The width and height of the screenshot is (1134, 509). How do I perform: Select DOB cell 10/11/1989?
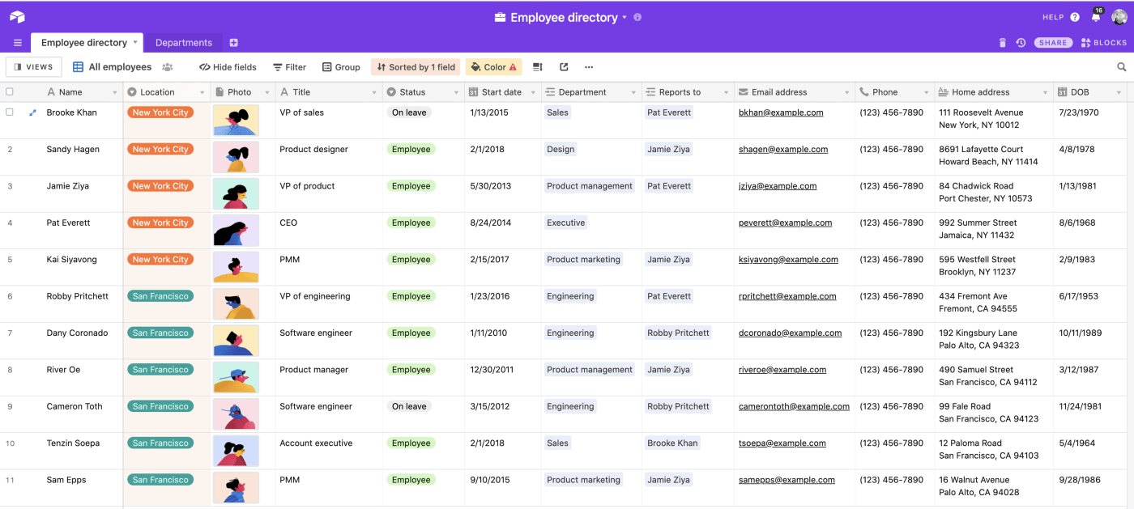1091,341
